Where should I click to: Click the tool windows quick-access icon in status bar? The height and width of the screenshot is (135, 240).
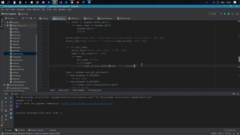(x=3, y=133)
